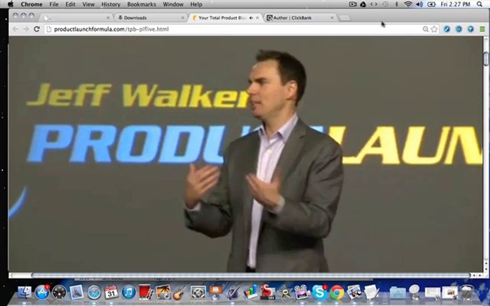Open Time Machine menu bar icon
The image size is (490, 306).
pos(385,4)
